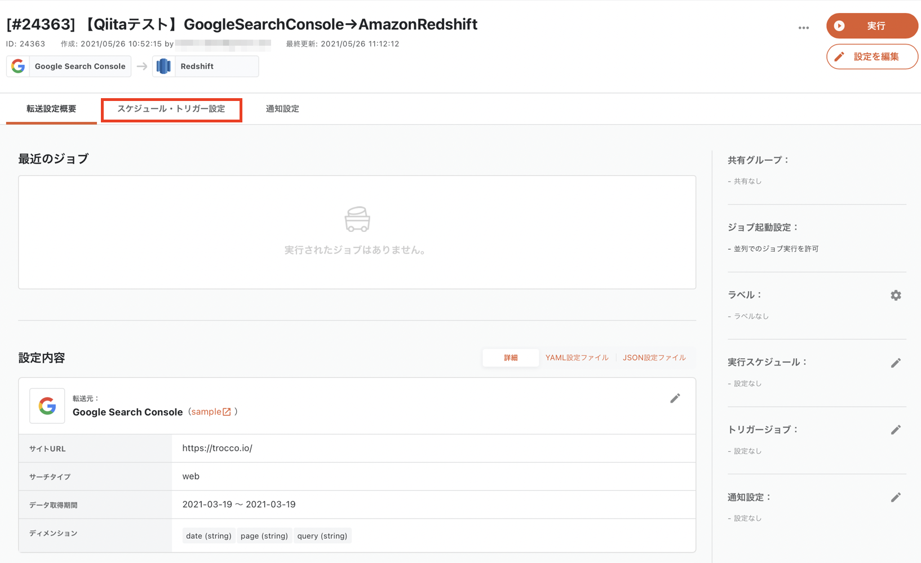The image size is (921, 563).
Task: Edit 通知設定 sidebar pencil icon
Action: (896, 497)
